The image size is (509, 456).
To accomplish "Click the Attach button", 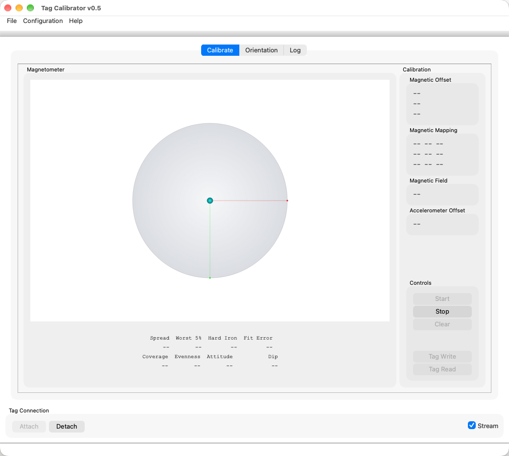I will point(29,427).
